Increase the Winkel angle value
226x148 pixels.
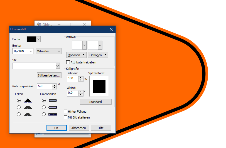point(80,92)
